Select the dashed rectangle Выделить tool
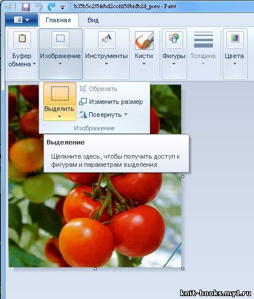This screenshot has height=299, width=254. click(x=60, y=93)
